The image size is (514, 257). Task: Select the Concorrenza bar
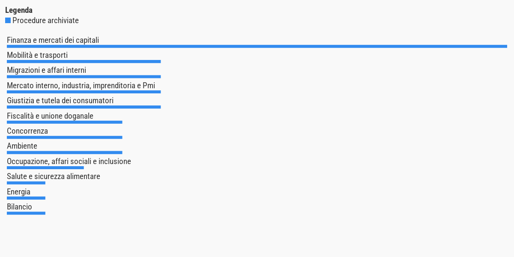[64, 137]
